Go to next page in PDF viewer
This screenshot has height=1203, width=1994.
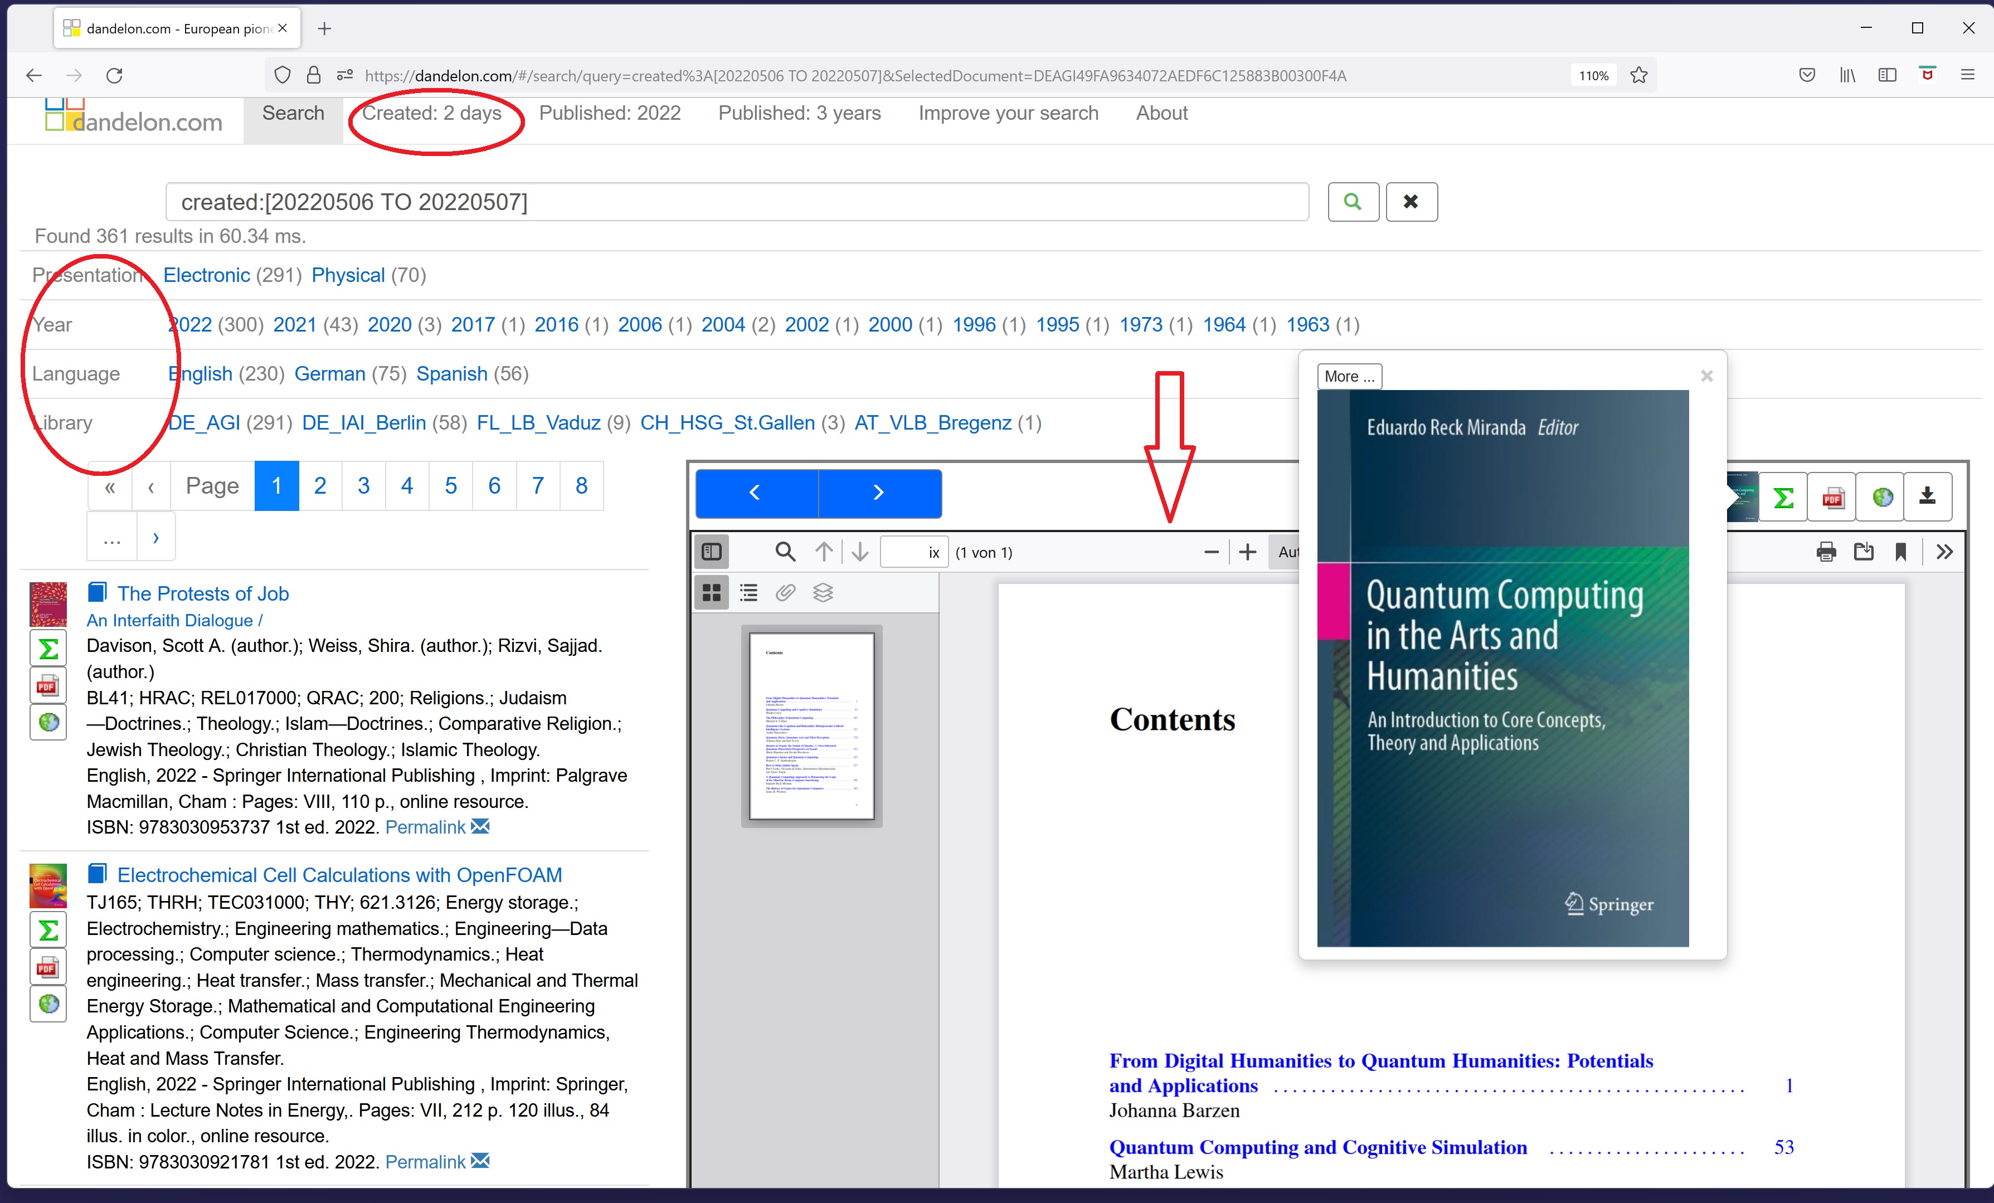tap(860, 552)
